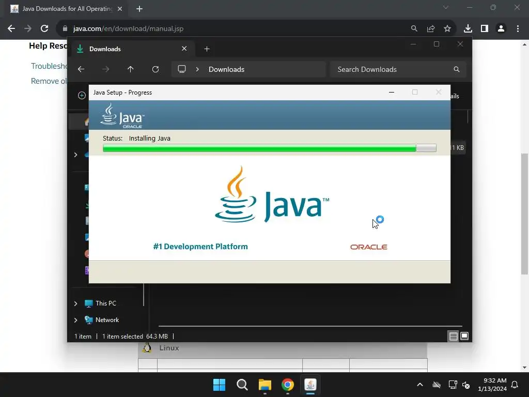Click the Java installer taskbar icon
Viewport: 529px width, 397px height.
[310, 385]
